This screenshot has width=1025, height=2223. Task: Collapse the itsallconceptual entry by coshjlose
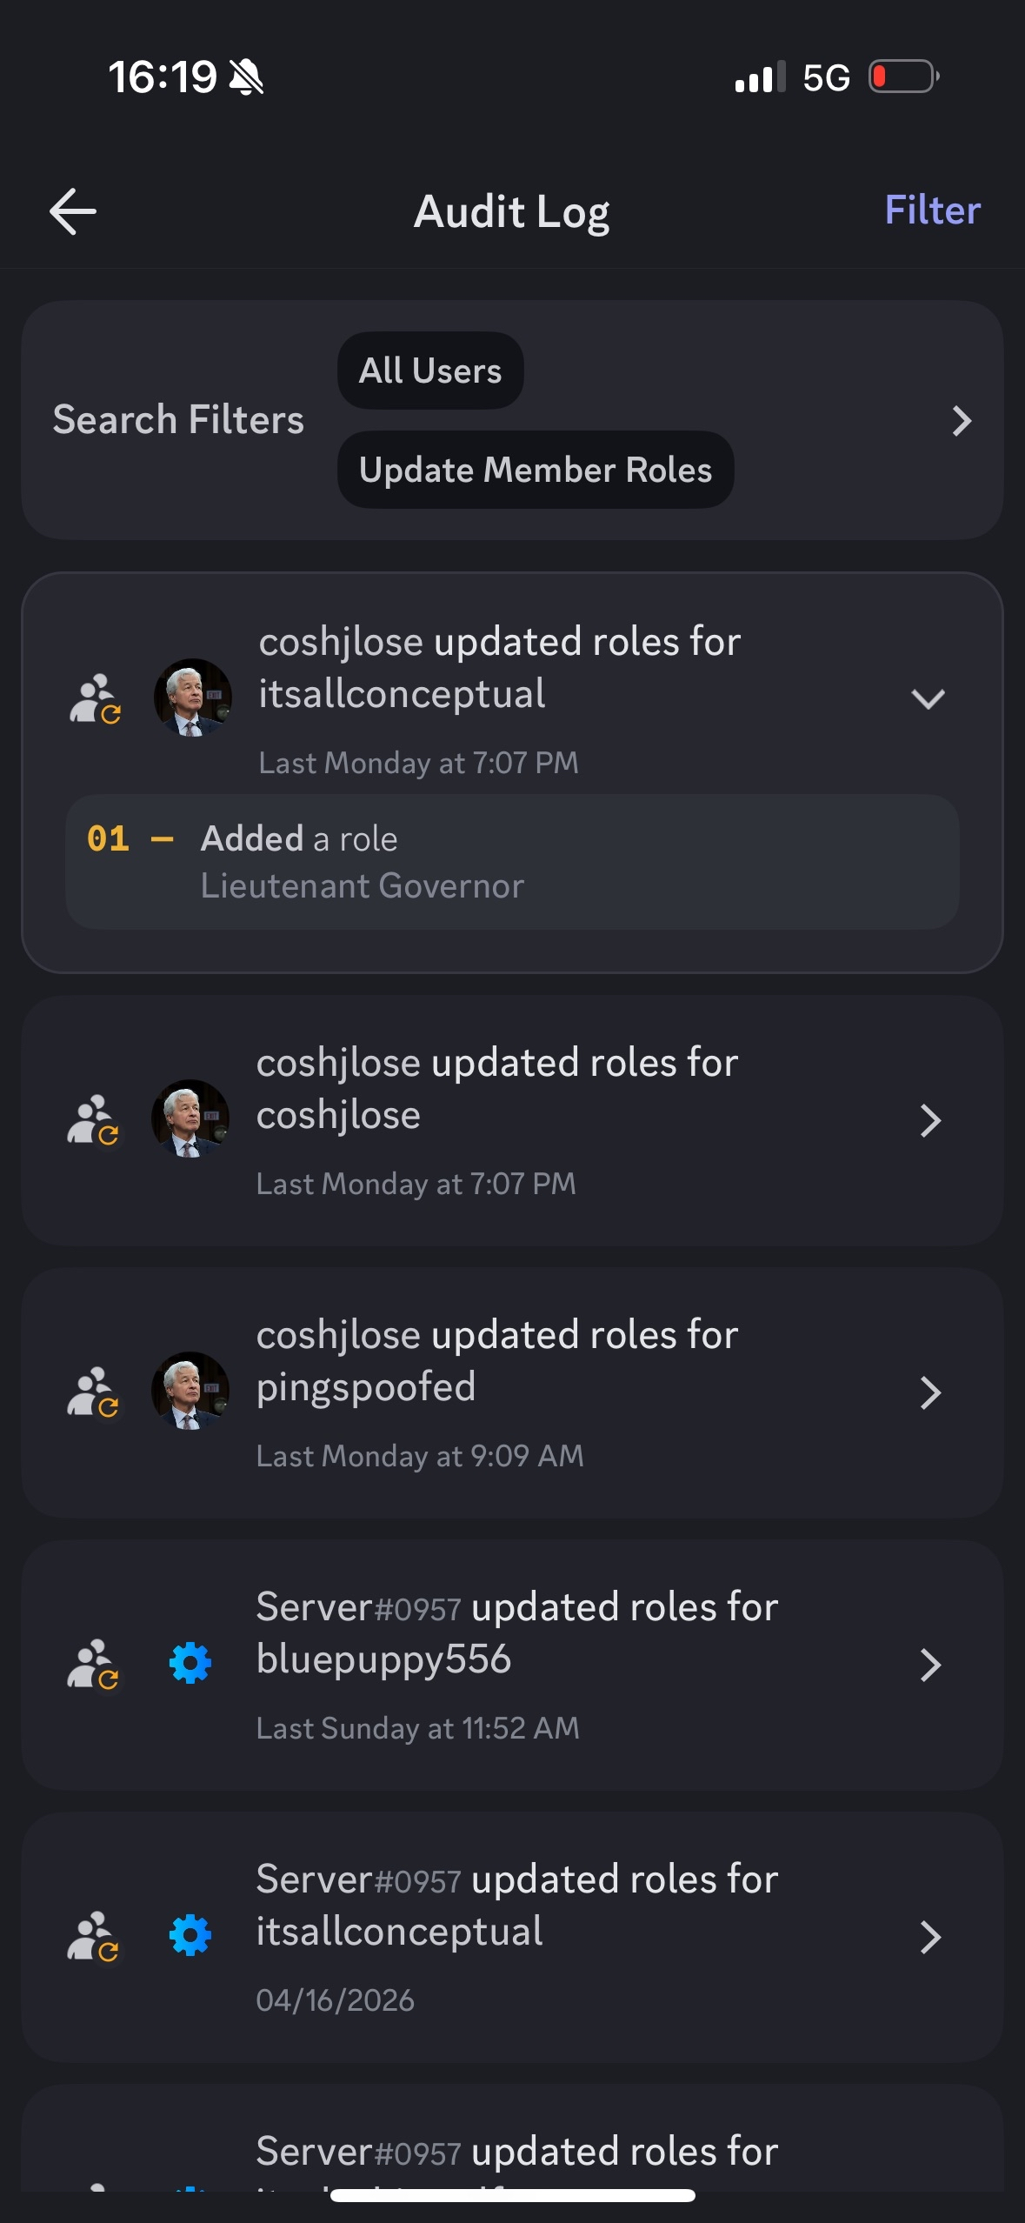tap(928, 698)
